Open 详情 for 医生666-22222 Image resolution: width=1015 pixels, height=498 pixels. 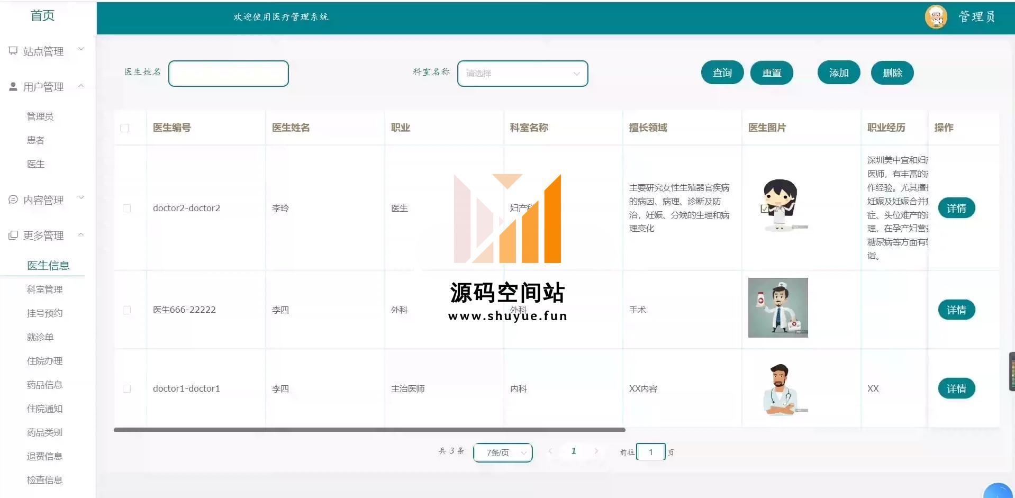coord(956,310)
